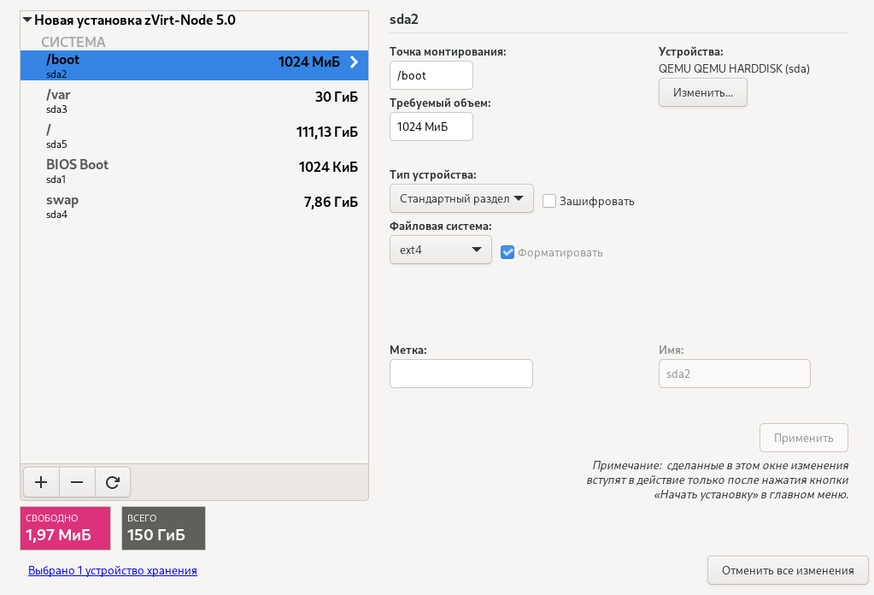Image resolution: width=874 pixels, height=595 pixels.
Task: Select the BIOS Boot sda1 partition row
Action: (194, 171)
